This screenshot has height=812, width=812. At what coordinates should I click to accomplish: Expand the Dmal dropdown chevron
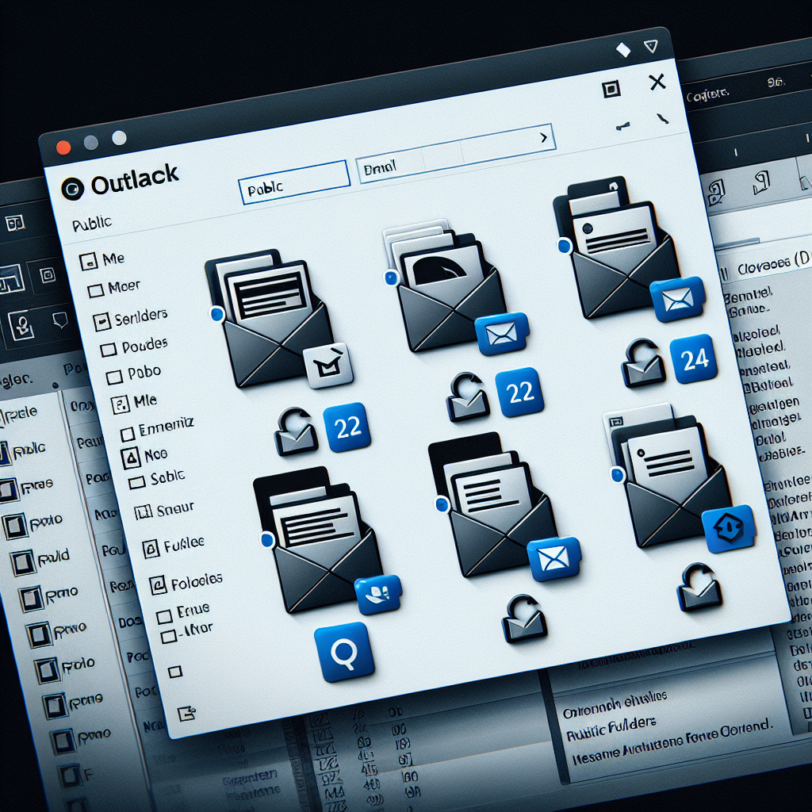(543, 137)
